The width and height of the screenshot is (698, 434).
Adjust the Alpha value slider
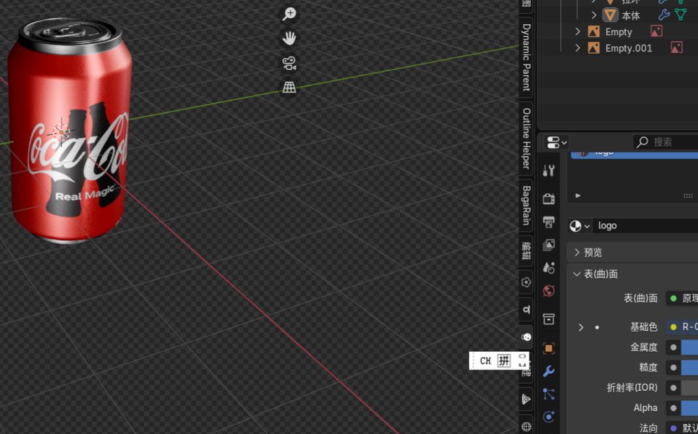(x=690, y=408)
